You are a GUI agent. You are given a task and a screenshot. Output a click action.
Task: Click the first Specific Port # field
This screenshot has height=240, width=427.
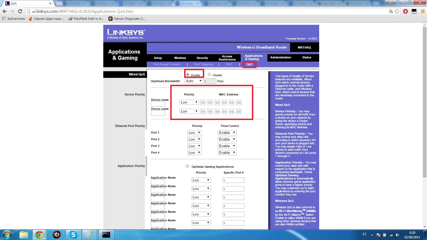coord(234,181)
